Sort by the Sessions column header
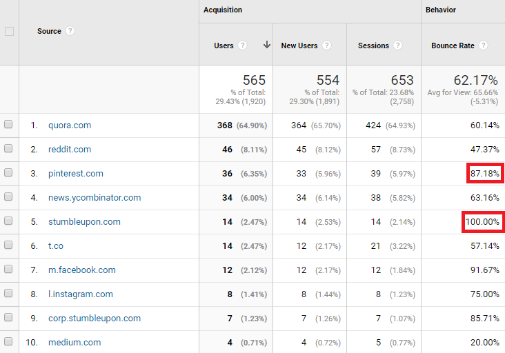 373,46
